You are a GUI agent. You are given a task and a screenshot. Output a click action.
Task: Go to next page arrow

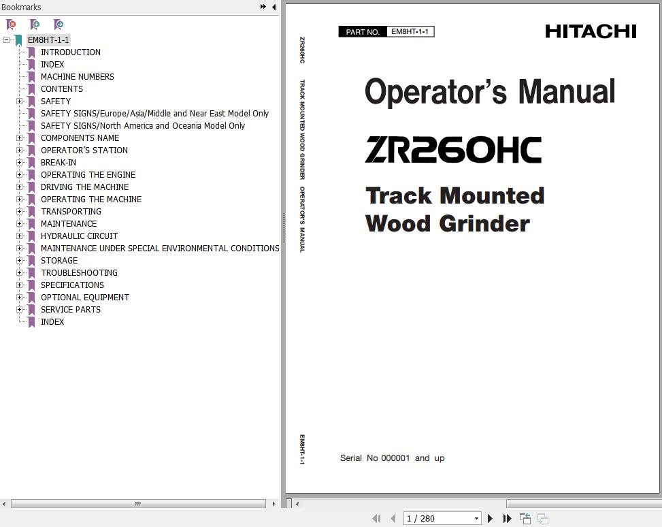coord(490,518)
